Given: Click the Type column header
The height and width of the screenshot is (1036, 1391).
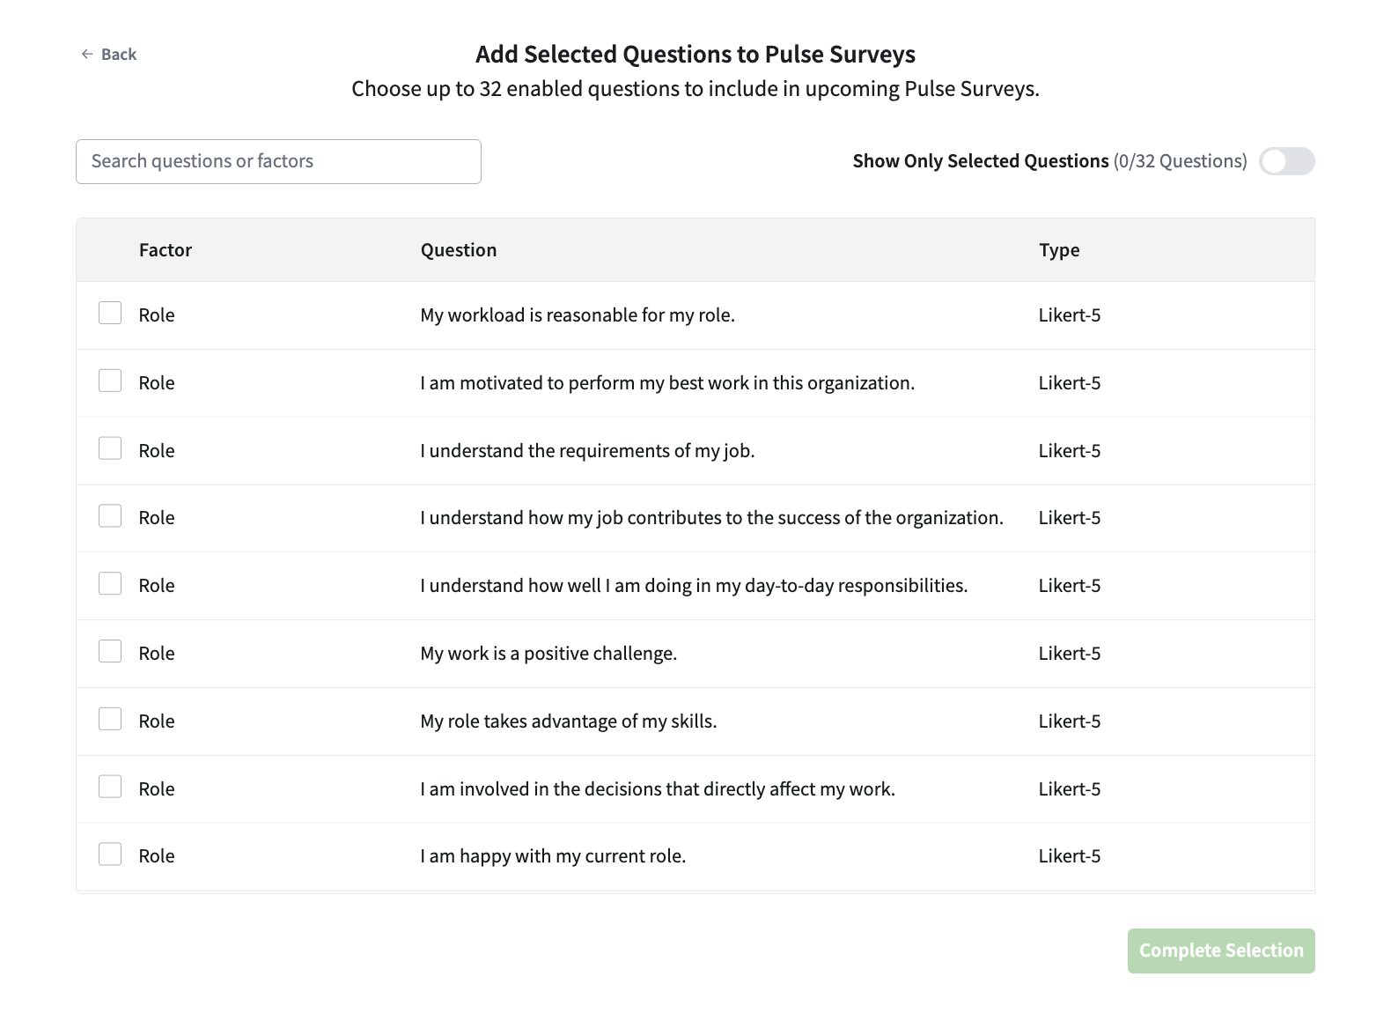Looking at the screenshot, I should coord(1059,250).
